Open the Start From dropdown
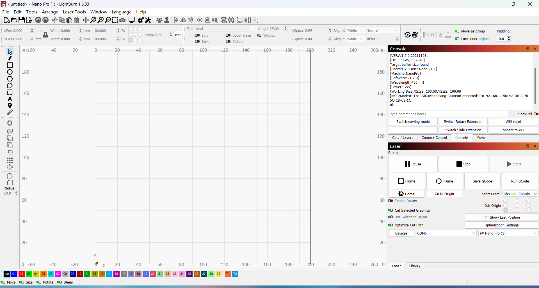The width and height of the screenshot is (539, 288). 520,194
